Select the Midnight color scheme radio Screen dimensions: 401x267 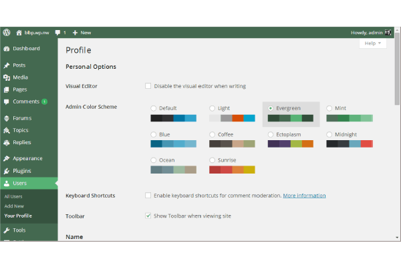(330, 134)
